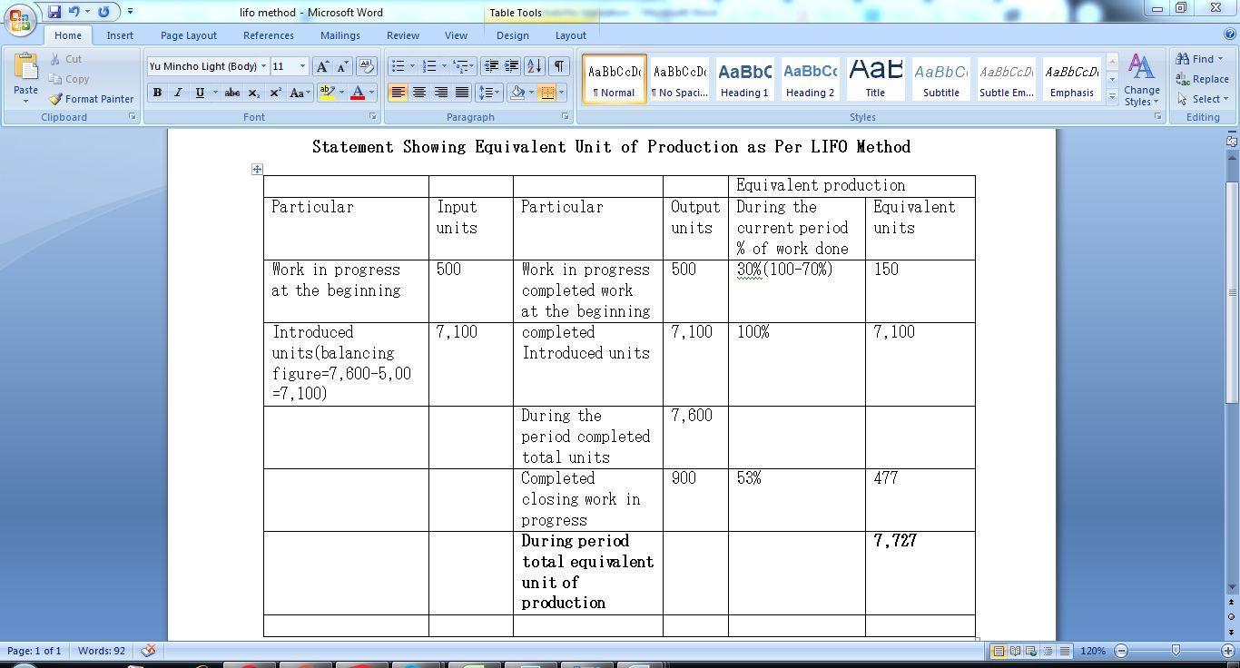Justify the paragraph text
This screenshot has width=1240, height=668.
tap(462, 93)
